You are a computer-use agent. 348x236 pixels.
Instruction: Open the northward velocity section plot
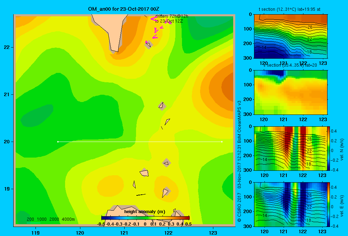[x=291, y=148]
